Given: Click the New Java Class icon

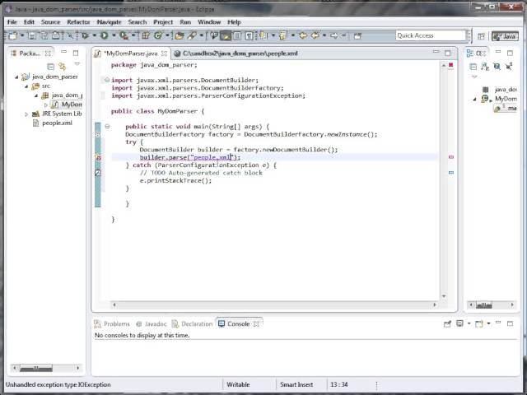Looking at the screenshot, I should click(x=158, y=35).
